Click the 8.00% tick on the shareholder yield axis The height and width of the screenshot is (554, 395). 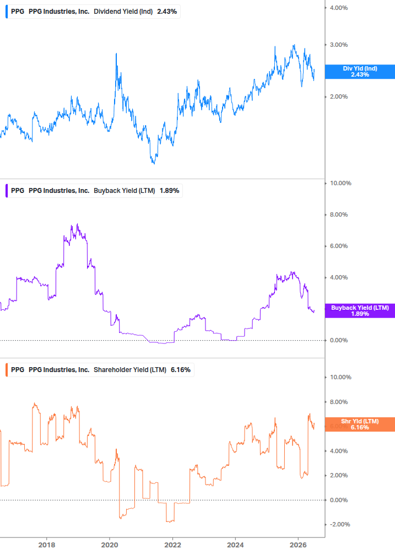pos(339,402)
